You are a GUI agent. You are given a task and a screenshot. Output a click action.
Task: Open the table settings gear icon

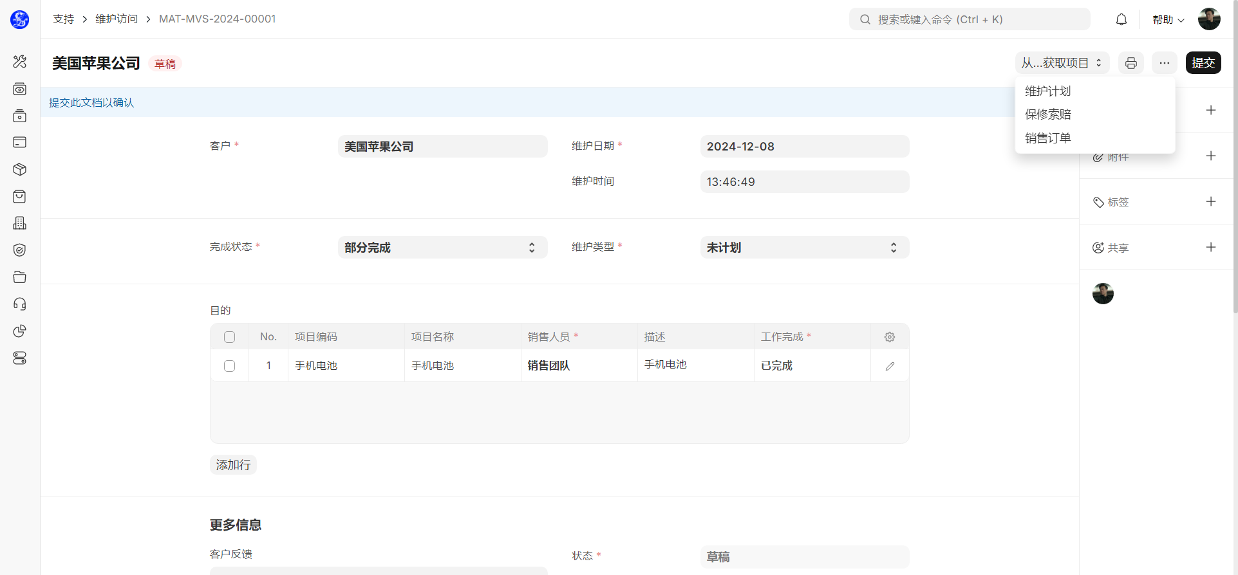point(890,337)
